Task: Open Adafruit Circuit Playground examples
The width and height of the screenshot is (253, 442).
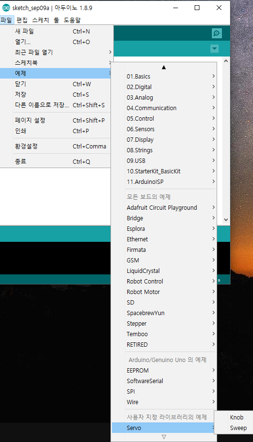Action: (x=164, y=207)
